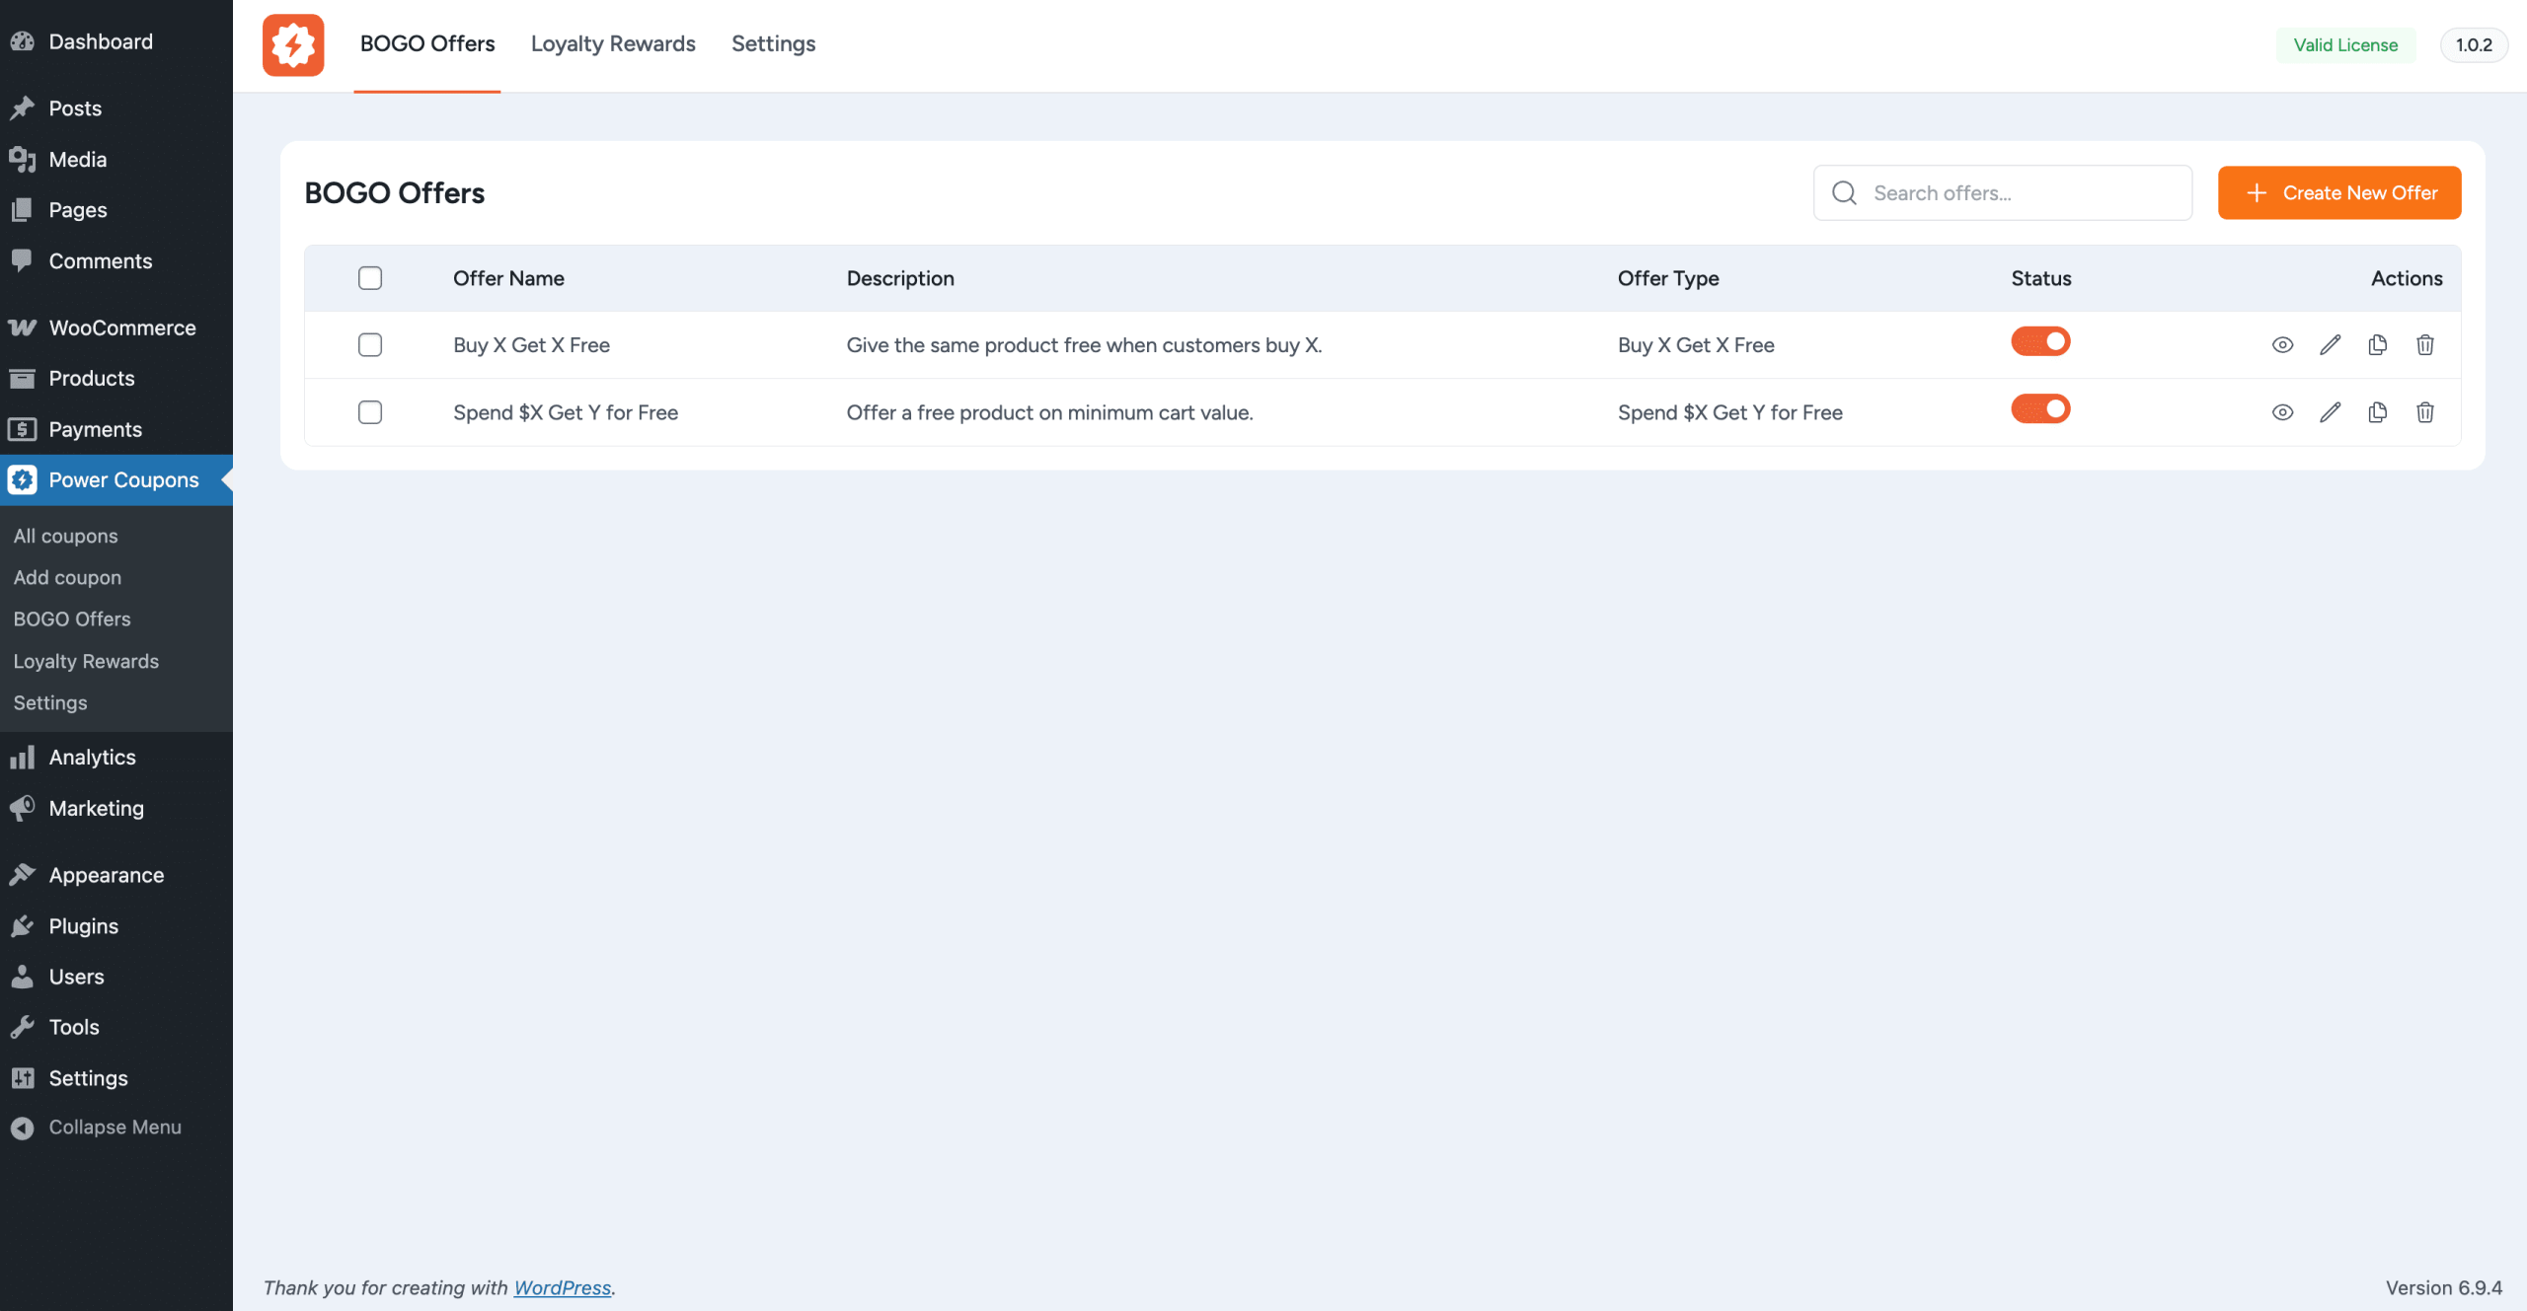Check the select-all offers checkbox
Viewport: 2527px width, 1311px height.
[x=370, y=278]
